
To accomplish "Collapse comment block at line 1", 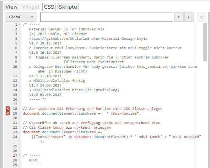I will pyautogui.click(x=20, y=25).
